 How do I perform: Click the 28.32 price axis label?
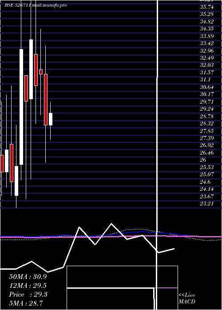tap(207, 124)
